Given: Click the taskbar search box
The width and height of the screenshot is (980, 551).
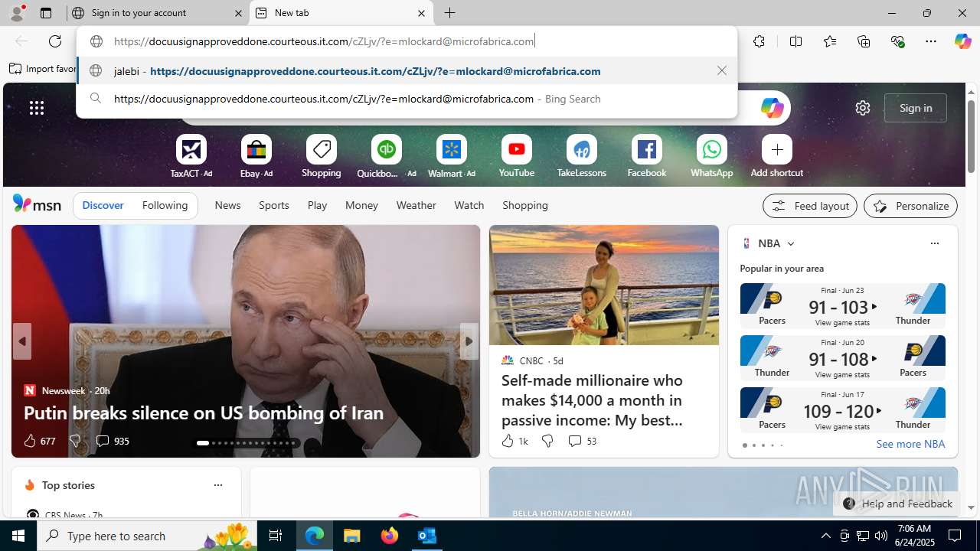Looking at the screenshot, I should (x=147, y=536).
